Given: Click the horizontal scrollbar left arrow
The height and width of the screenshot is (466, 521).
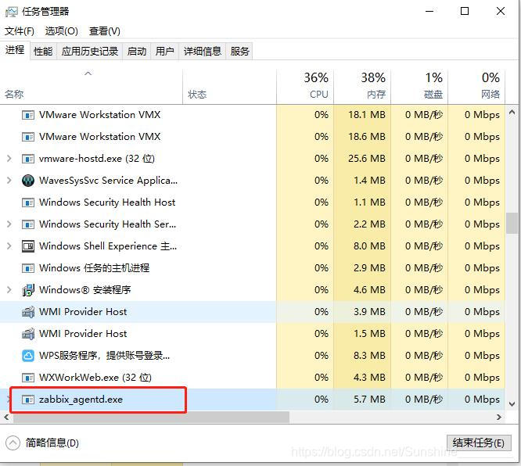Looking at the screenshot, I should tap(6, 418).
